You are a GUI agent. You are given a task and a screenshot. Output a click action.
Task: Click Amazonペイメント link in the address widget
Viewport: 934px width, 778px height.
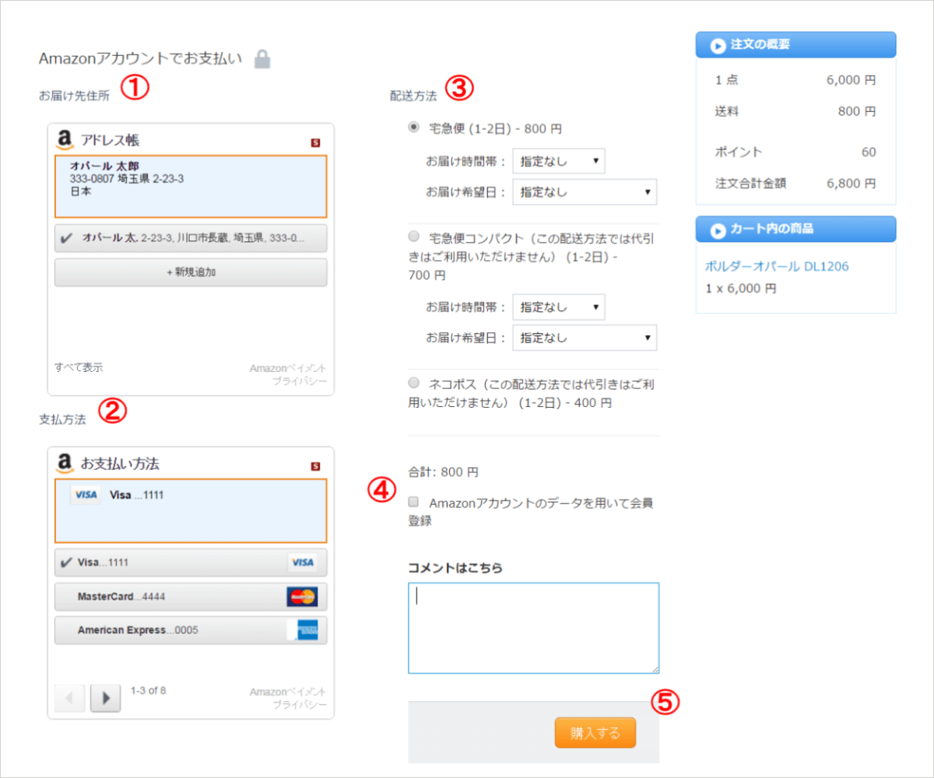click(288, 368)
